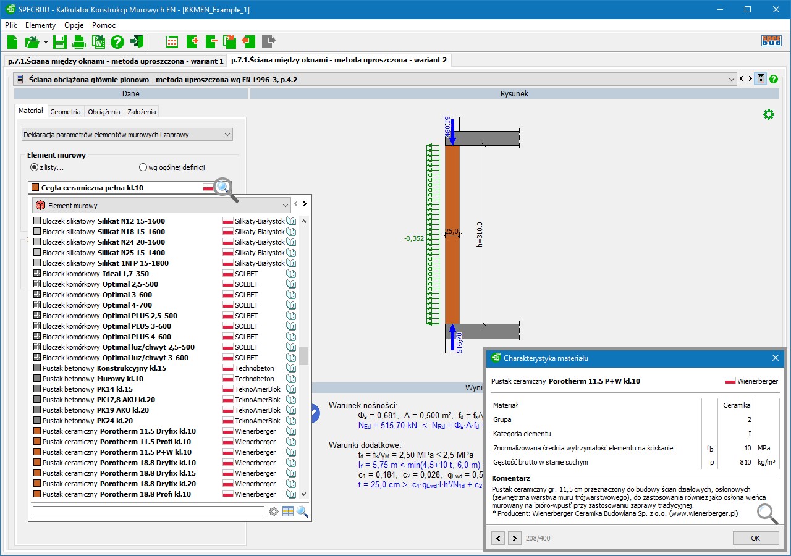The width and height of the screenshot is (791, 556).
Task: Click the new file toolbar icon
Action: (x=12, y=42)
